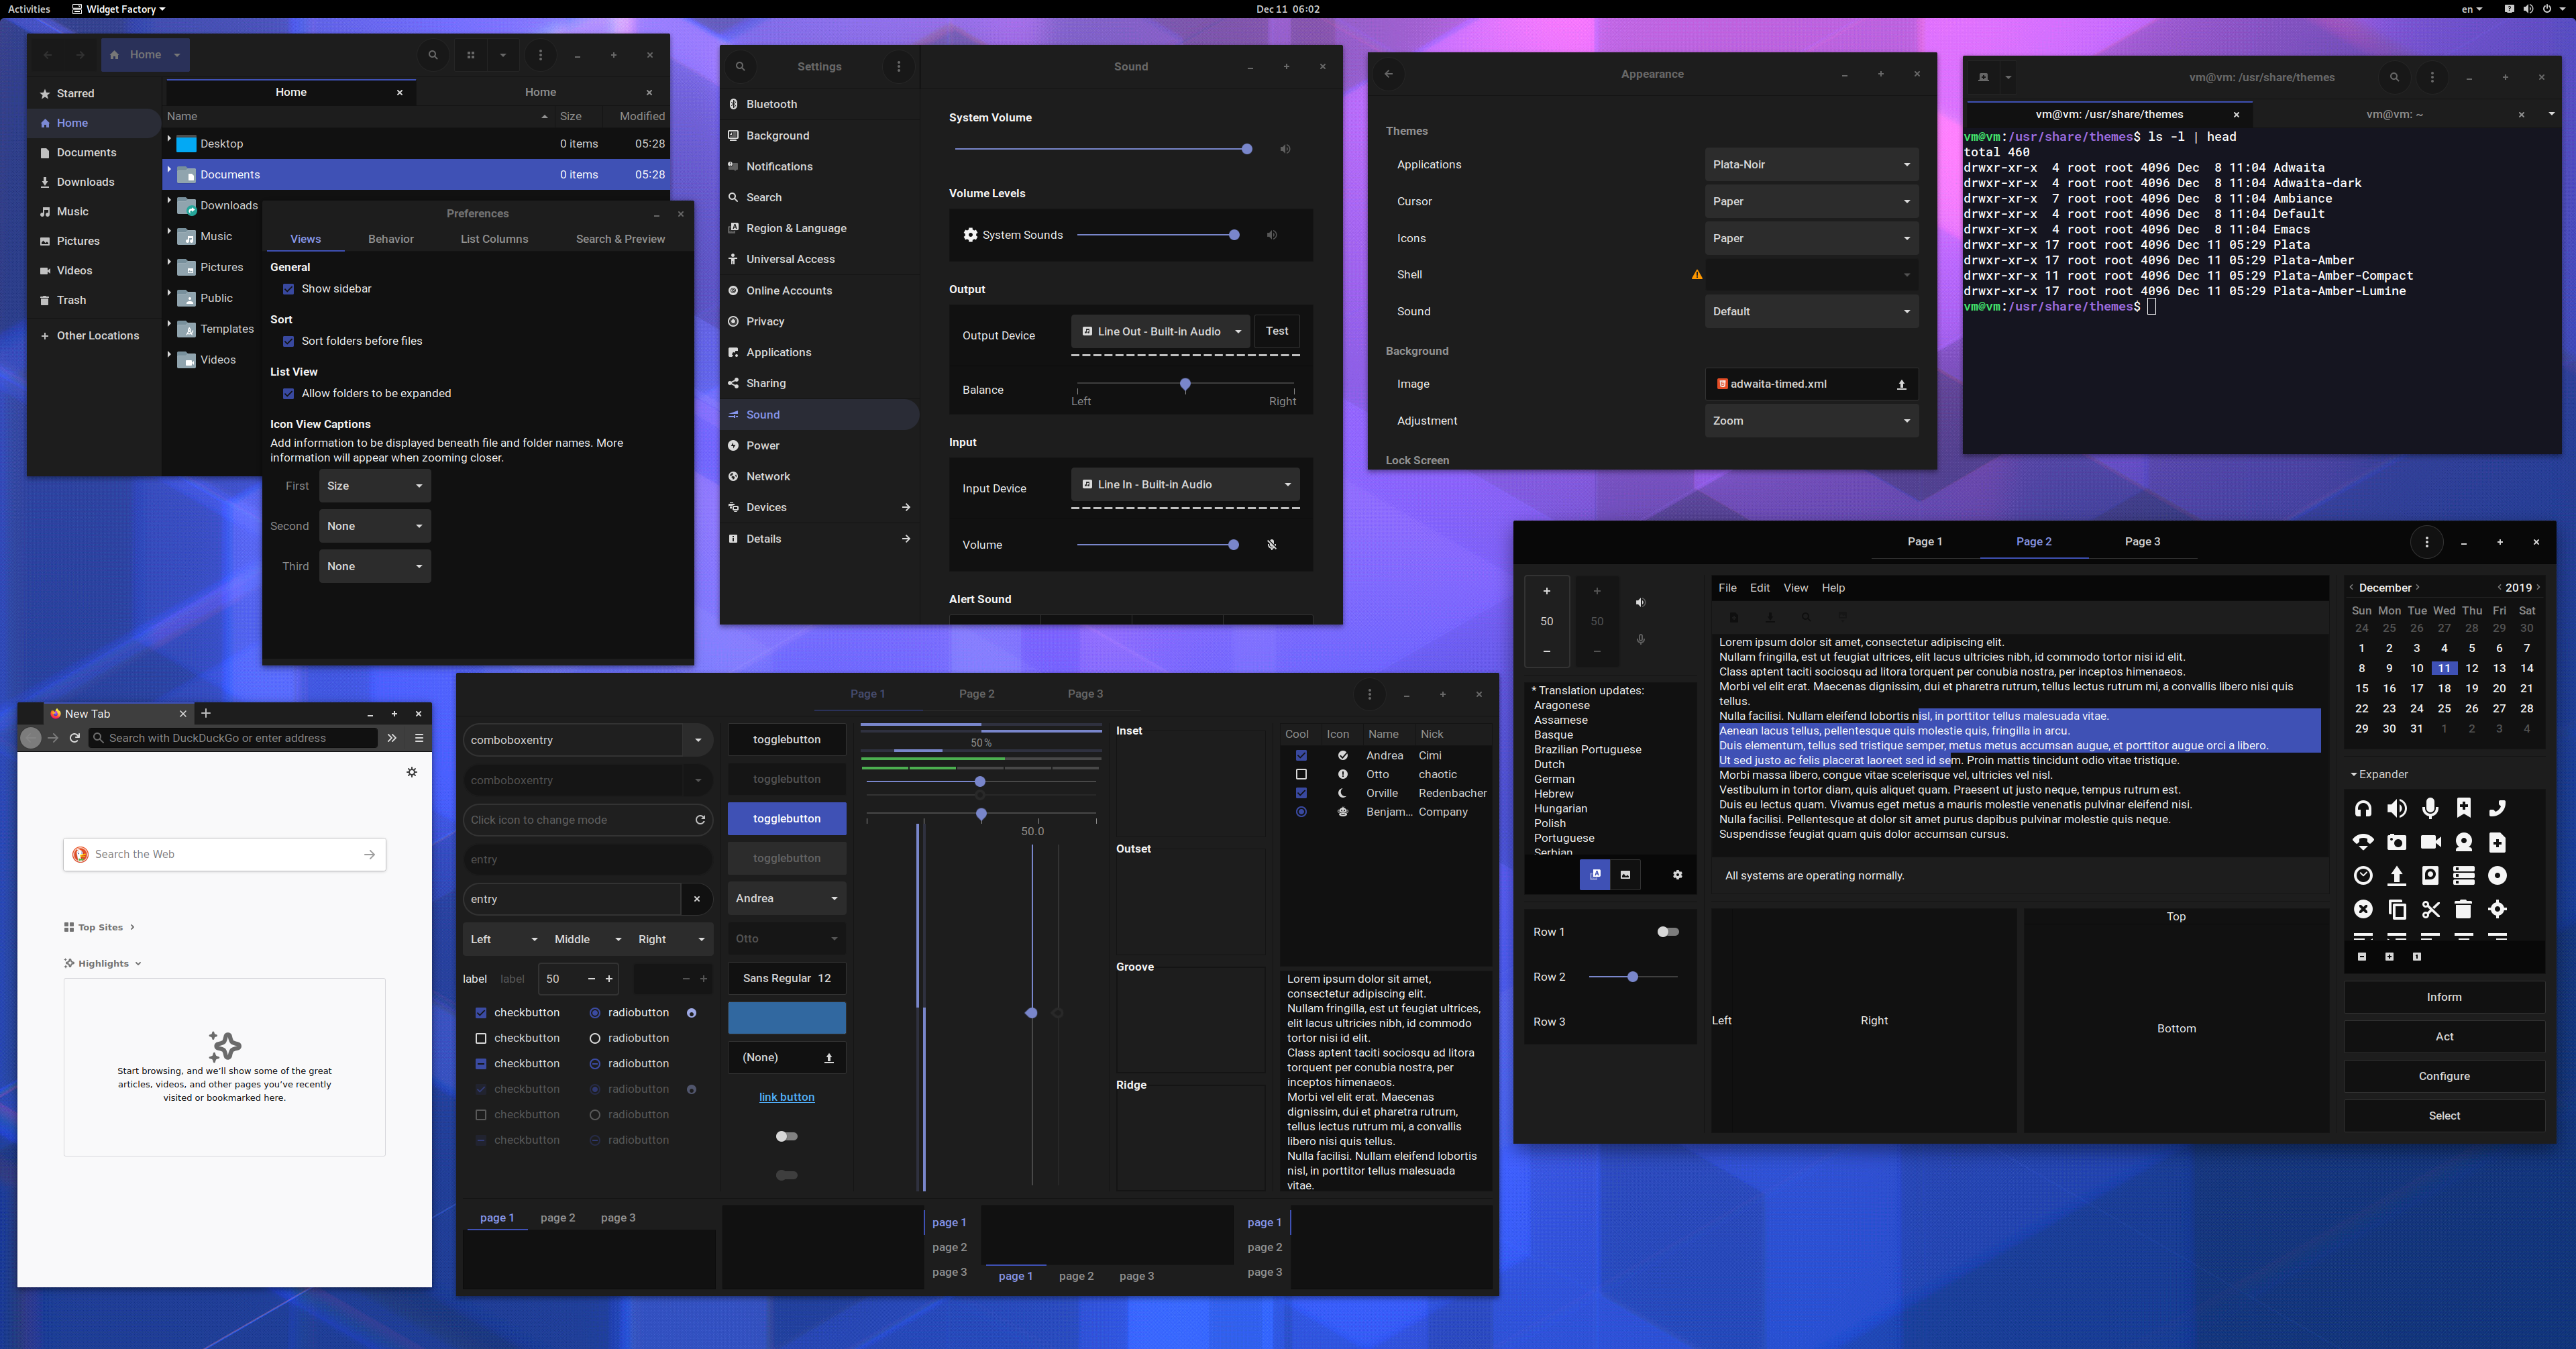Select the second radiobutton (unselected)
This screenshot has height=1349, width=2576.
pyautogui.click(x=595, y=1038)
